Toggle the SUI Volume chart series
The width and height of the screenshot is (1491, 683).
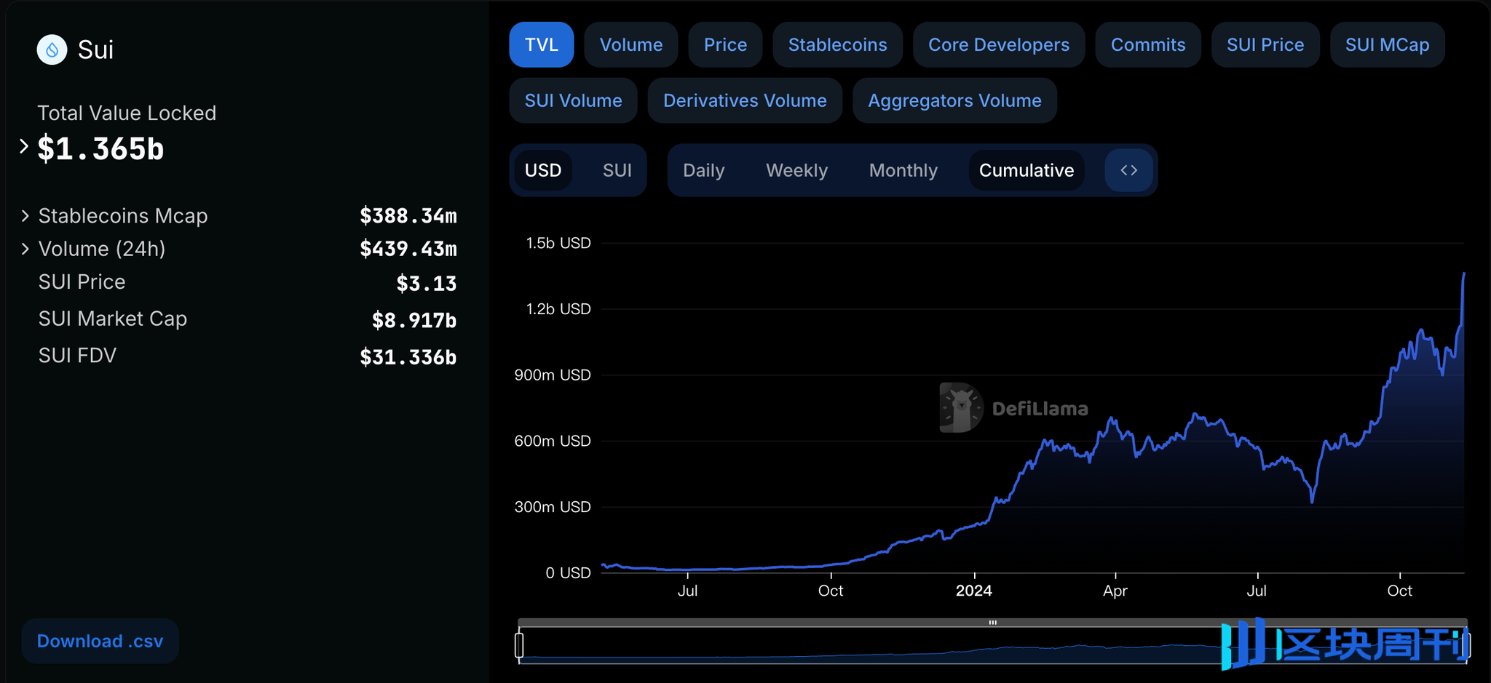[x=574, y=100]
